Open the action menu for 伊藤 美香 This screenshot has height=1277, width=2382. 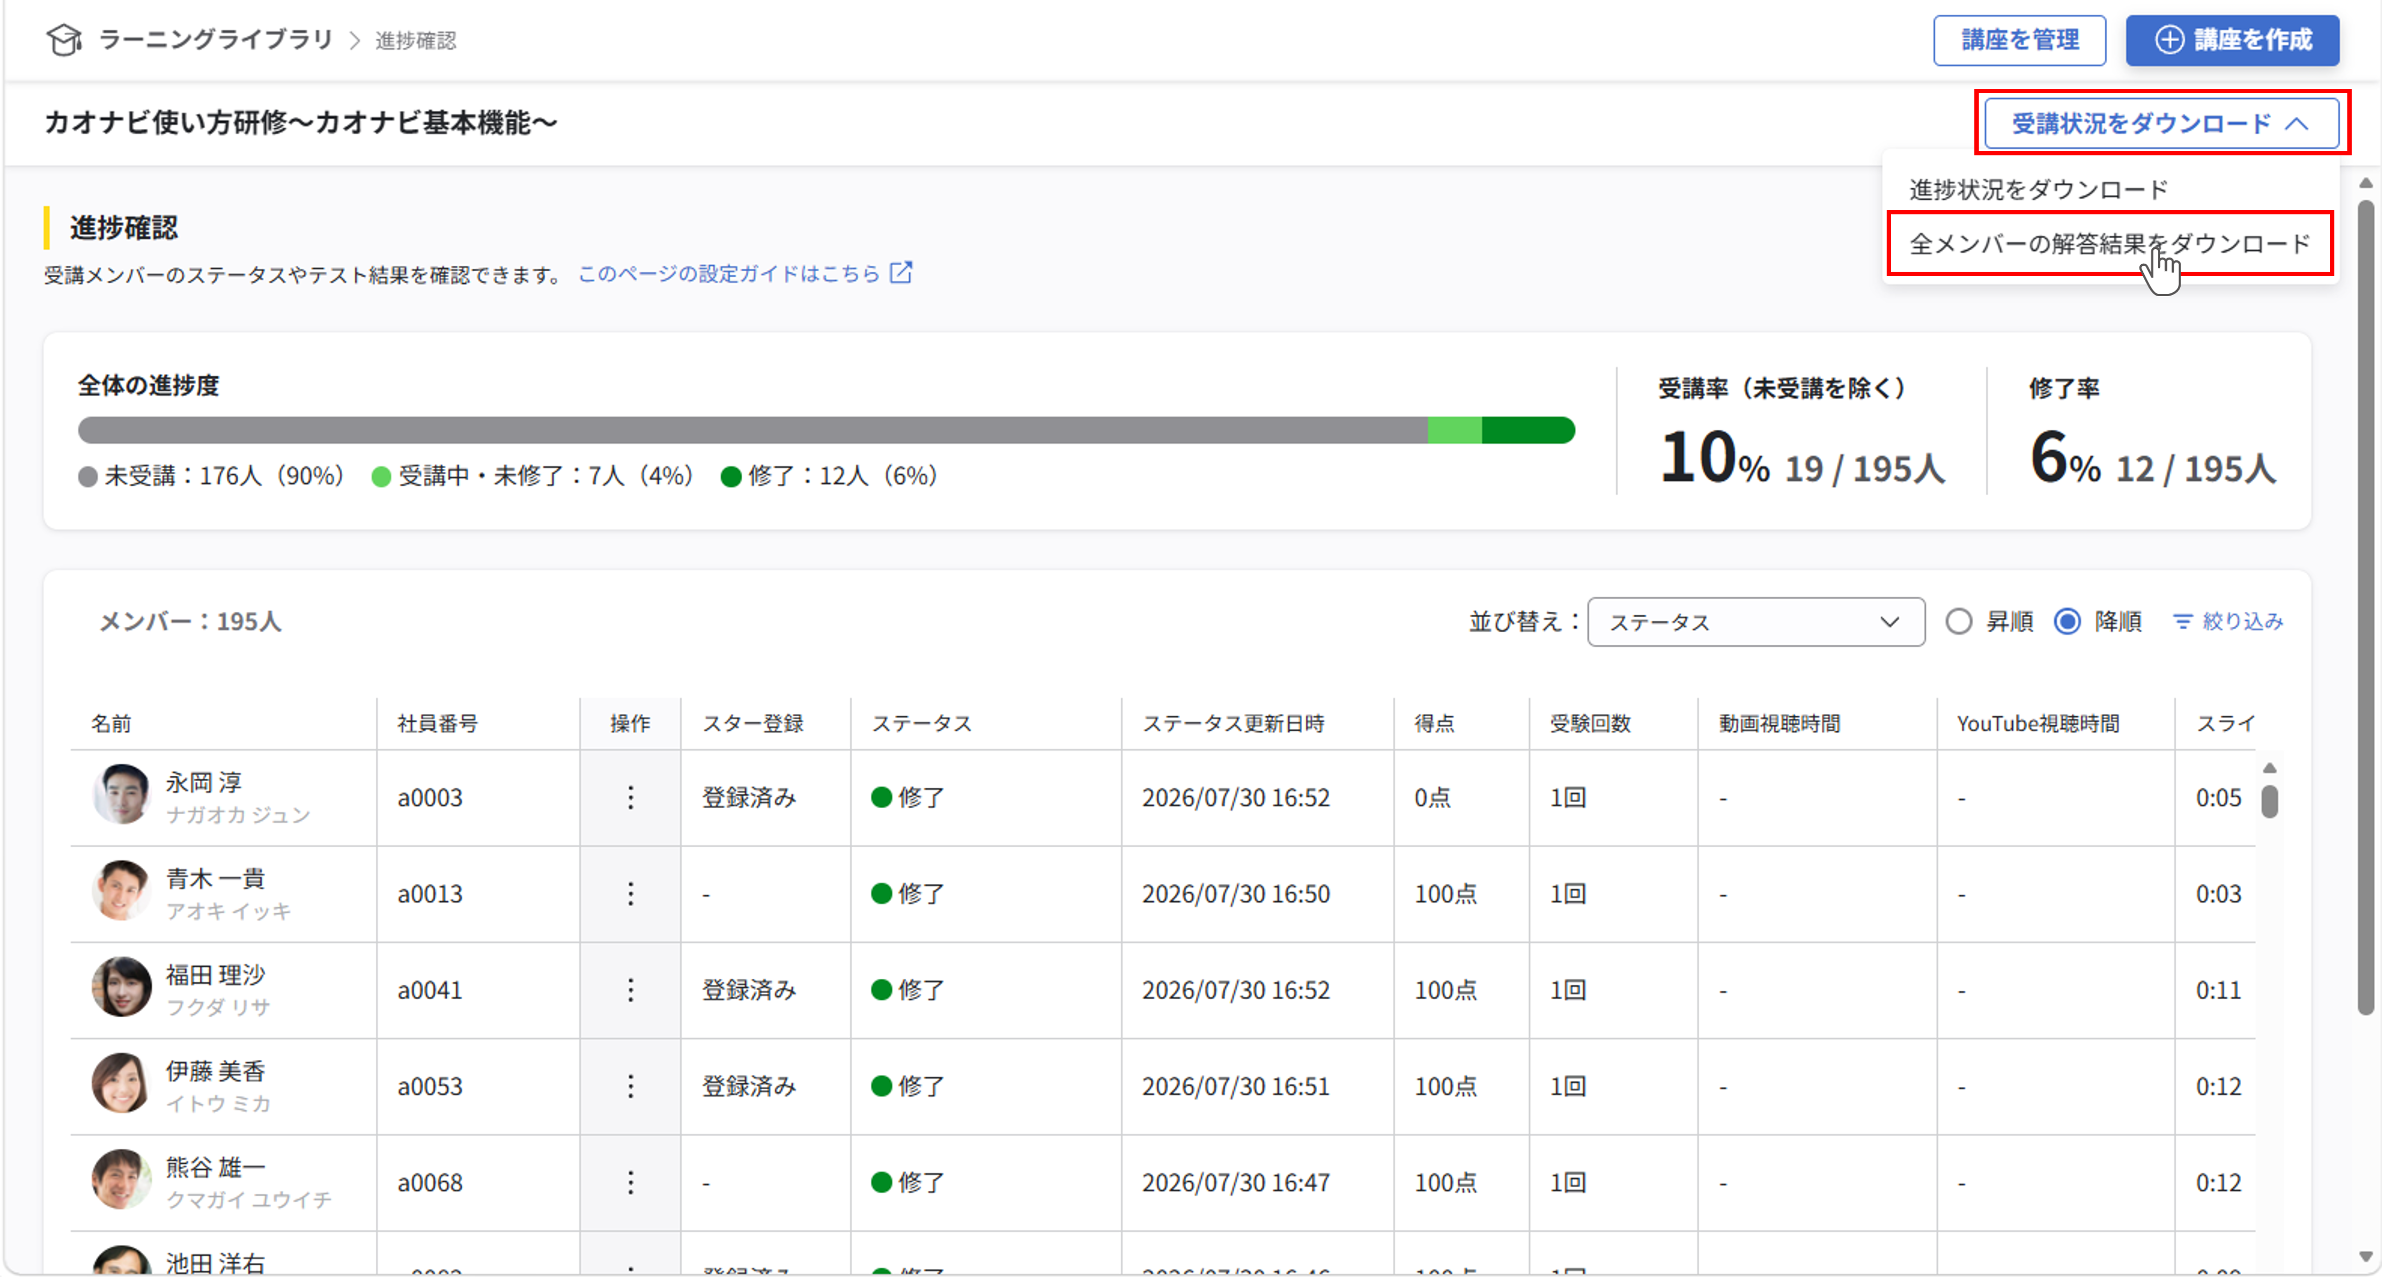pyautogui.click(x=631, y=1085)
